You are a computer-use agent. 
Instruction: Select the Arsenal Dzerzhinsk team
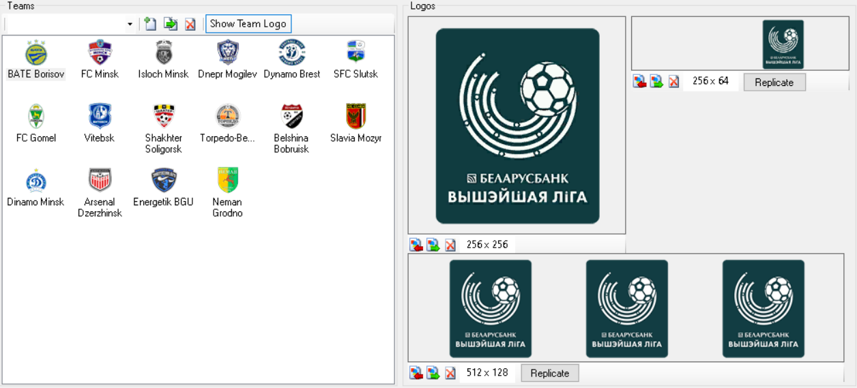(100, 193)
